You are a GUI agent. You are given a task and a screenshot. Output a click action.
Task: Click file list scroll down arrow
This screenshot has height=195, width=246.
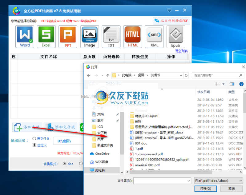click(245, 168)
